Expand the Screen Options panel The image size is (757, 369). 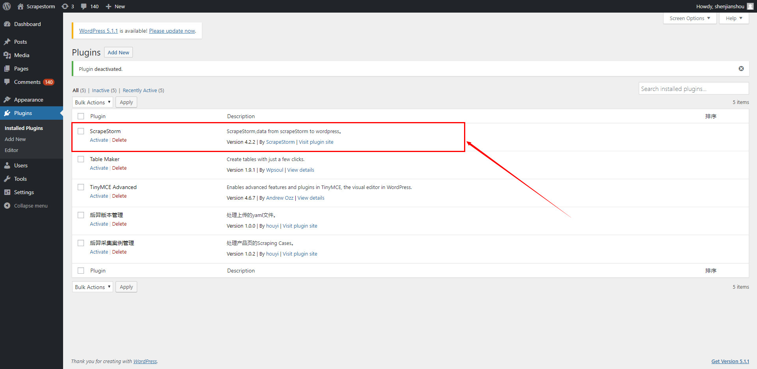pos(690,18)
